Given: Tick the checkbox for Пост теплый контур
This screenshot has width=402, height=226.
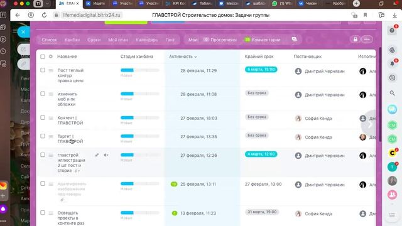Looking at the screenshot, I should click(43, 70).
